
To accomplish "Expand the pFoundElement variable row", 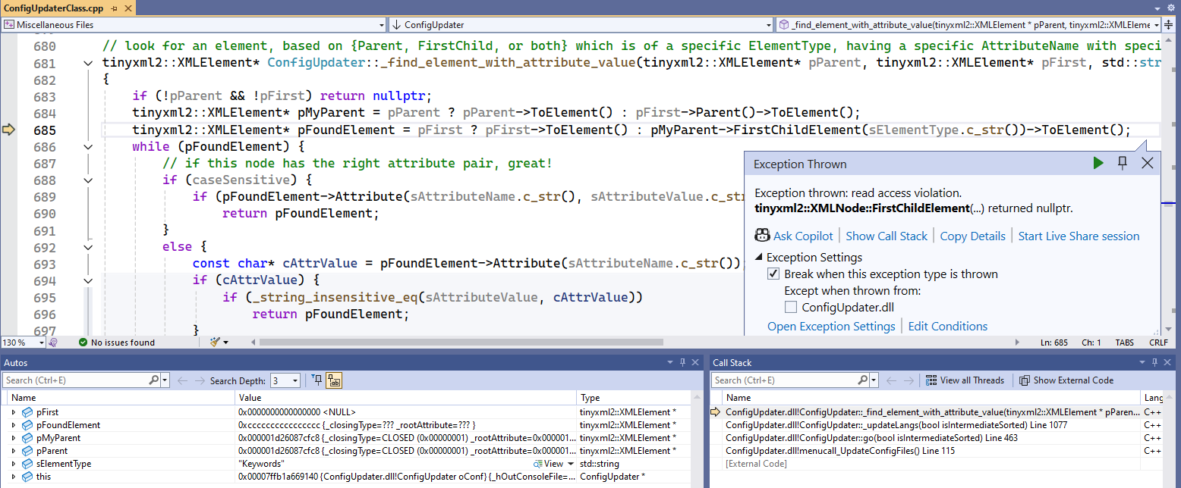I will click(x=13, y=425).
